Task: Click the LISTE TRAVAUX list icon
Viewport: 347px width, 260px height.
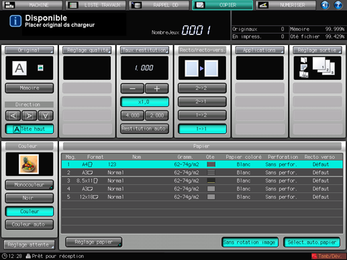Action: click(x=72, y=5)
